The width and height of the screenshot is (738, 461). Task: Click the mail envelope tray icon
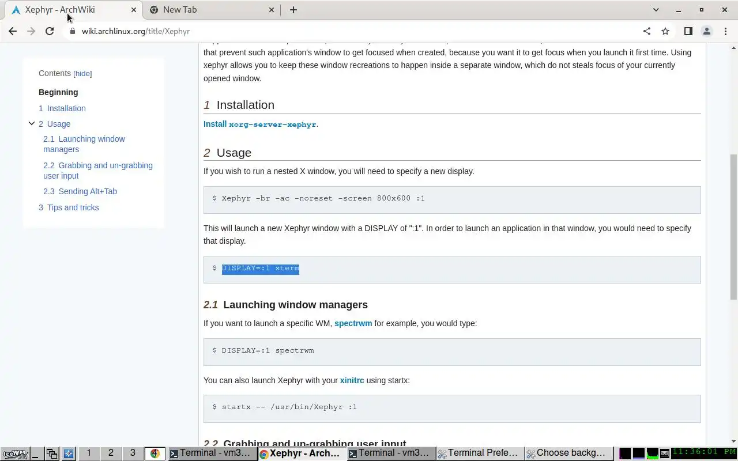(665, 454)
